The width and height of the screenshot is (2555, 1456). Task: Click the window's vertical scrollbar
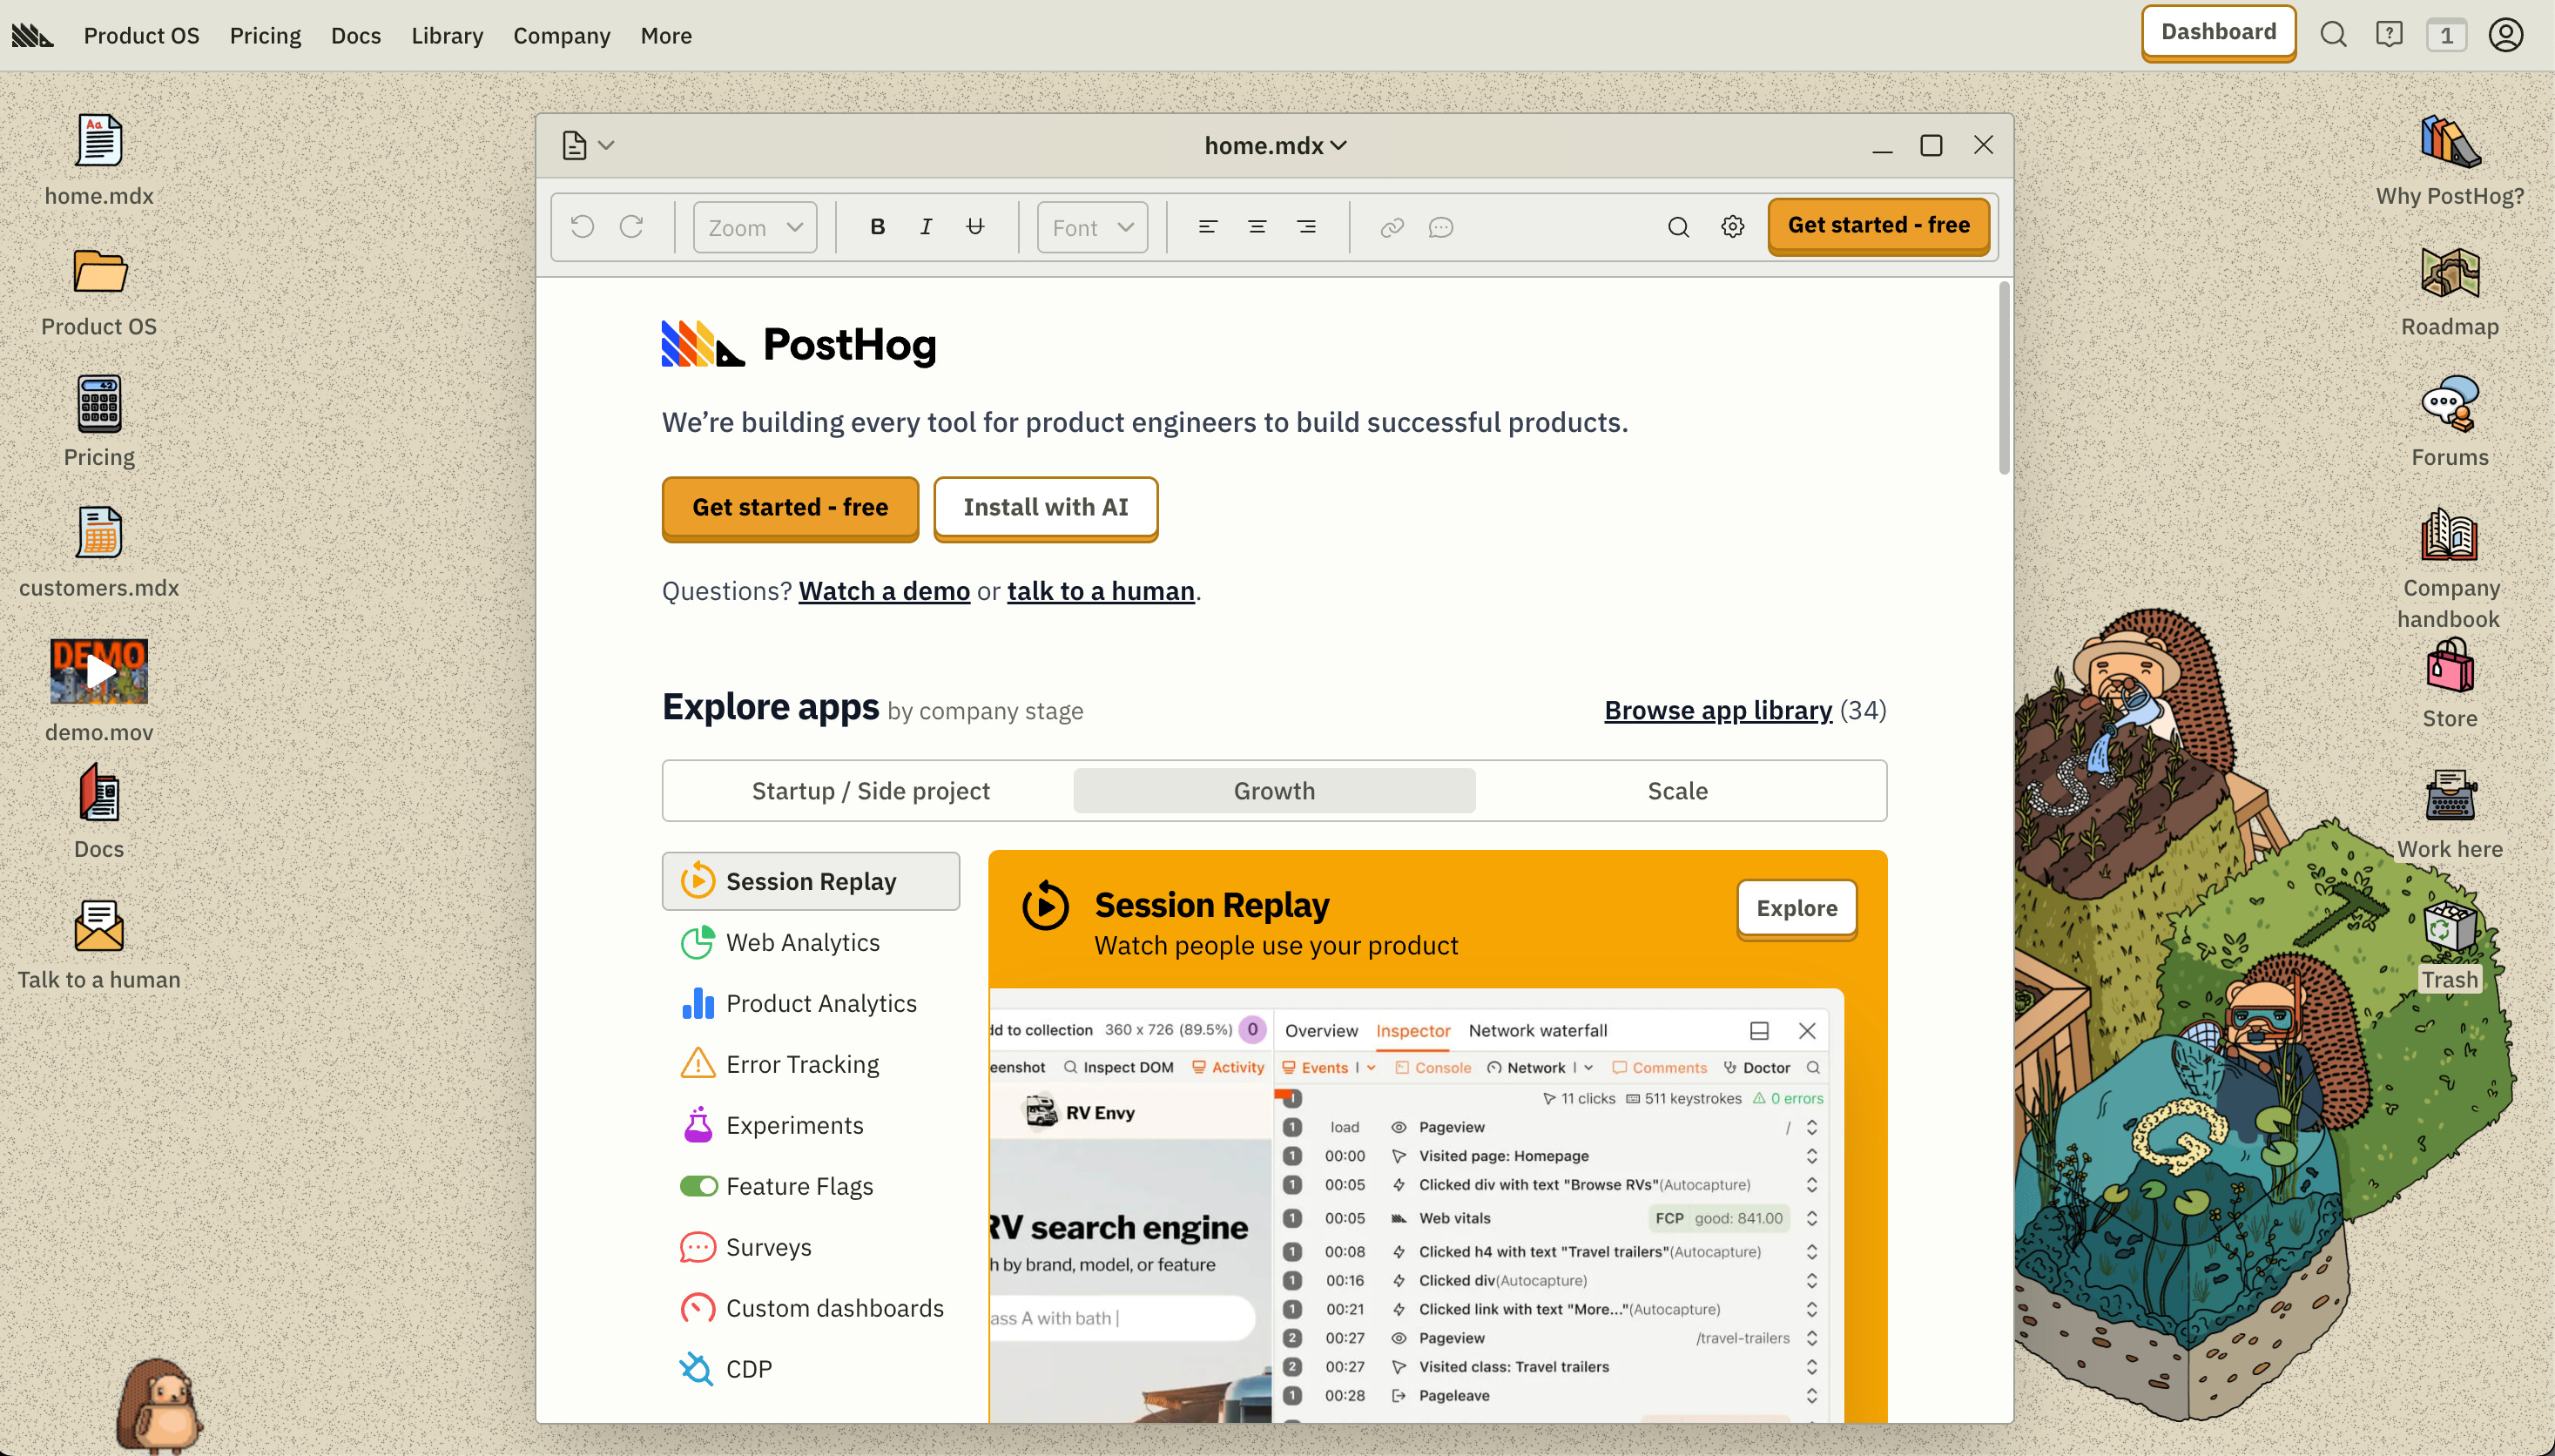click(2003, 380)
